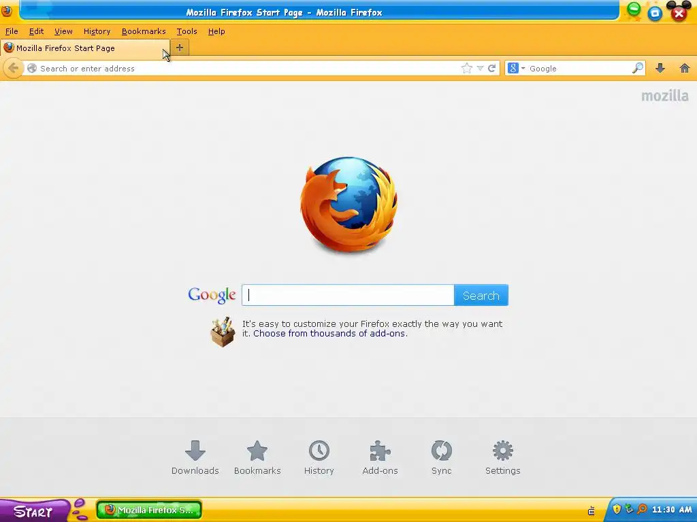Minimize the window with green button
The width and height of the screenshot is (697, 522).
pyautogui.click(x=634, y=10)
